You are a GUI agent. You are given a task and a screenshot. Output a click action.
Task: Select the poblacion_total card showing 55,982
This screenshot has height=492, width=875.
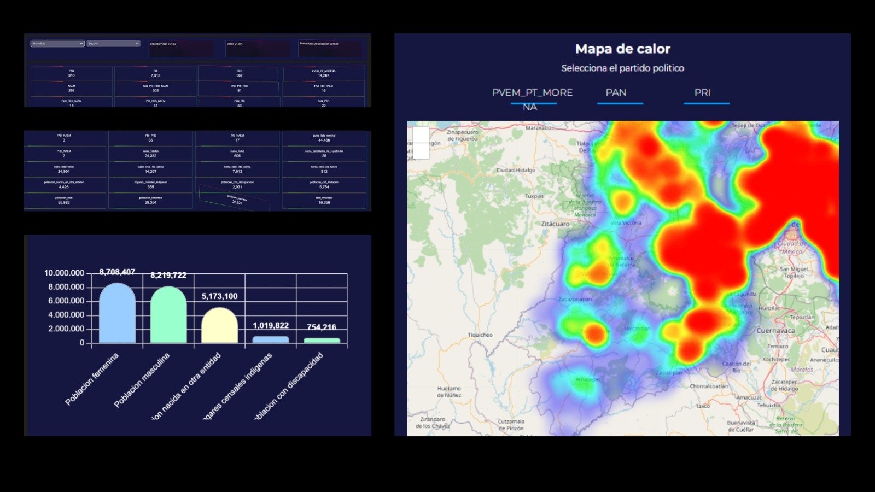click(x=64, y=201)
